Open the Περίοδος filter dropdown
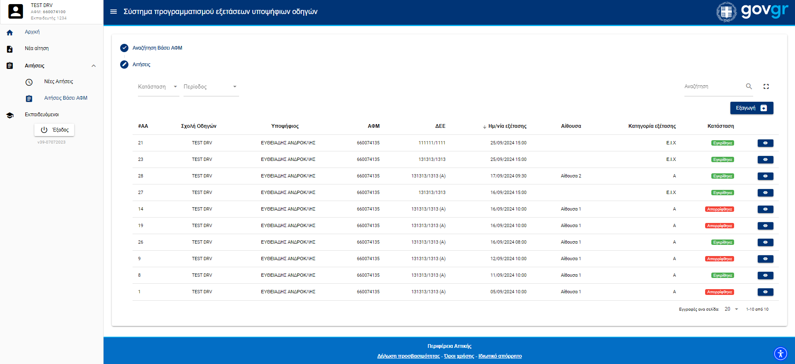Image resolution: width=795 pixels, height=364 pixels. (x=210, y=87)
